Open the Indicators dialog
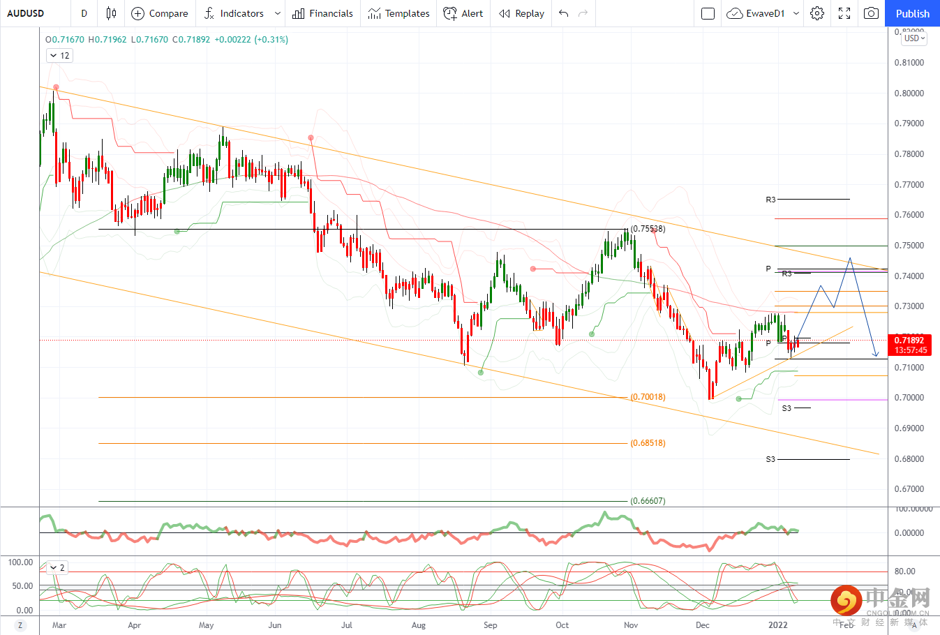The image size is (940, 635). pyautogui.click(x=234, y=13)
